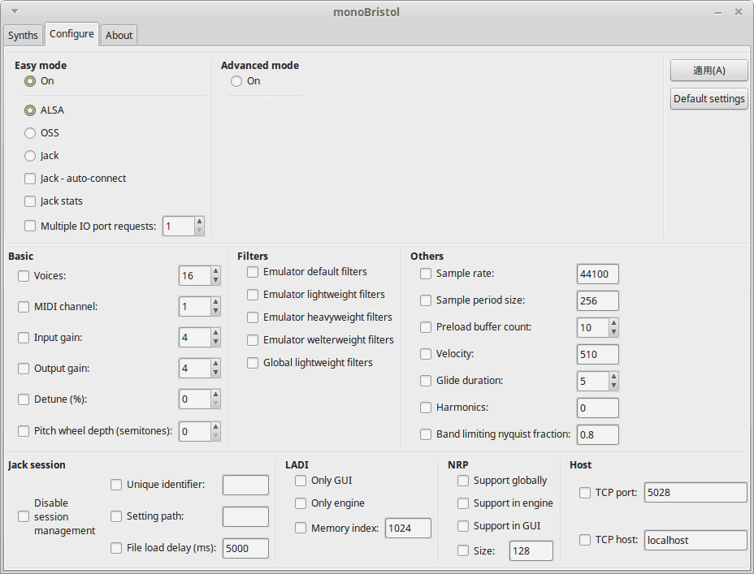Increase Pitch wheel depth value

coord(215,426)
